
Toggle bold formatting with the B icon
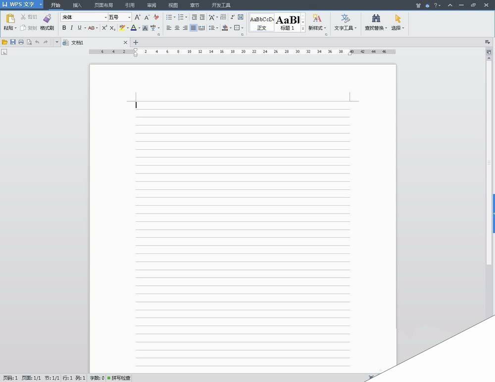click(x=64, y=28)
